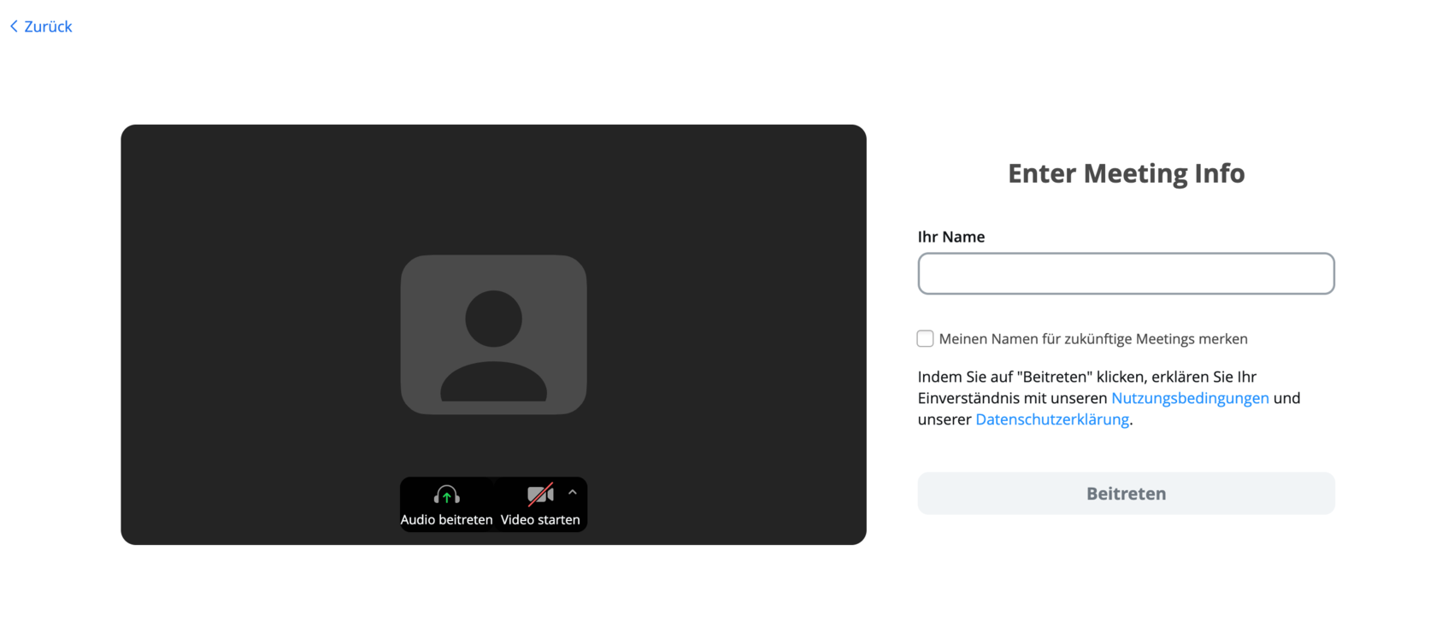Click the Beitreten button
The width and height of the screenshot is (1436, 644).
tap(1126, 494)
